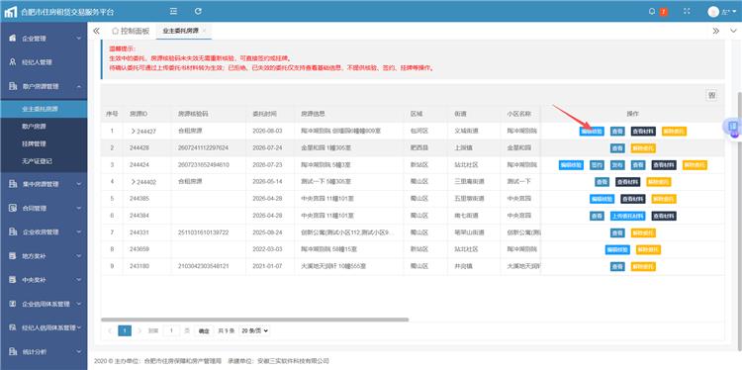Click the user avatar in the header
Screen dimensions: 742x370
[x=713, y=12]
